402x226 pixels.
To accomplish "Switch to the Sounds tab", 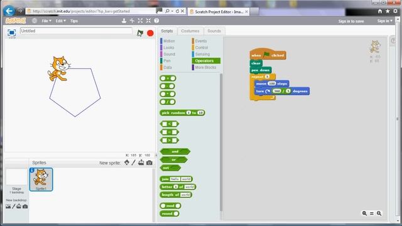I will (214, 31).
